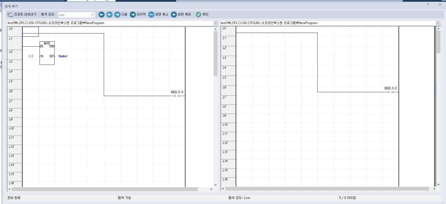The height and width of the screenshot is (204, 446).
Task: Close the 상세 보기 window
Action: coord(440,5)
